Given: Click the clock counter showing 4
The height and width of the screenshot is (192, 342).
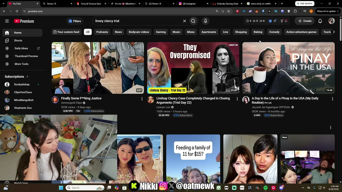Looking at the screenshot, I should click(249, 21).
